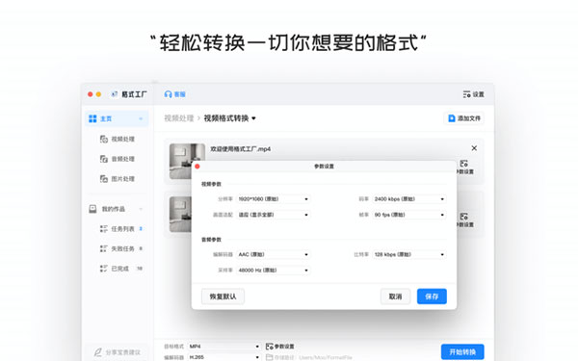Screen dimensions: 578x361
Task: Open 分辨率 dropdown showing 1920*1080
Action: [273, 199]
